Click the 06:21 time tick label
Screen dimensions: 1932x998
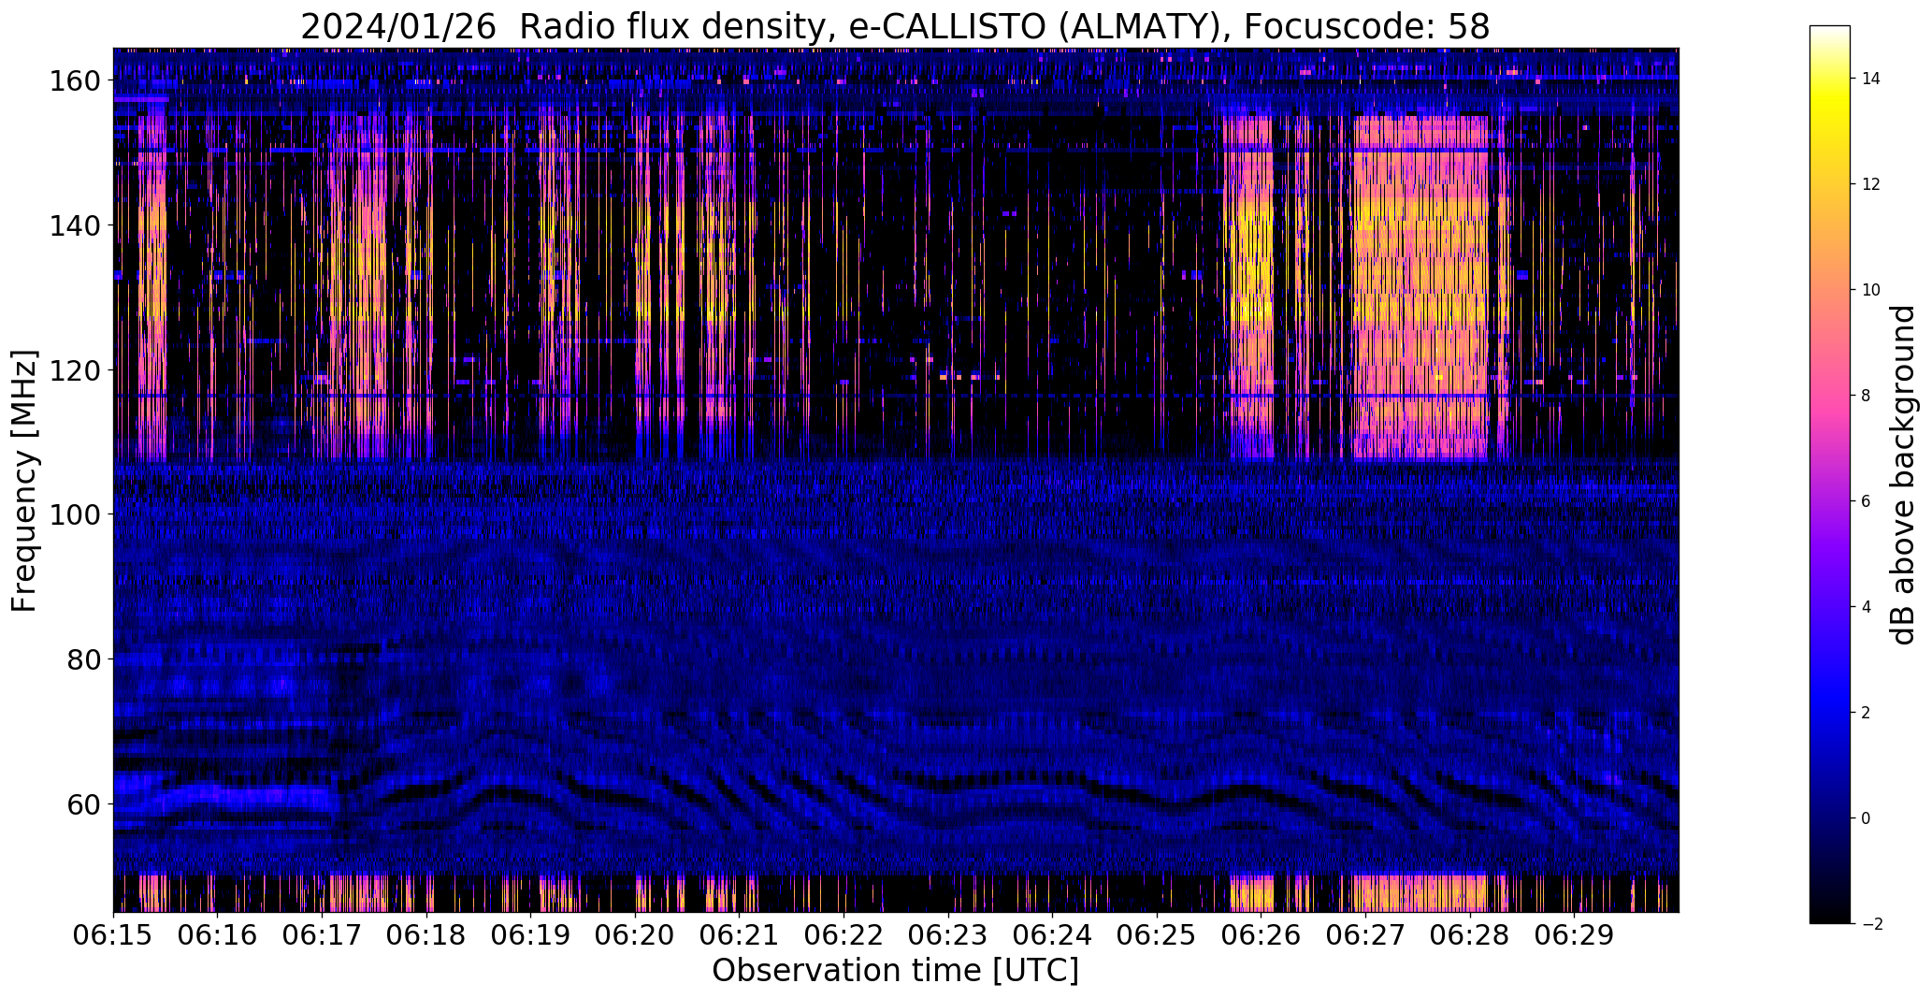pos(739,934)
